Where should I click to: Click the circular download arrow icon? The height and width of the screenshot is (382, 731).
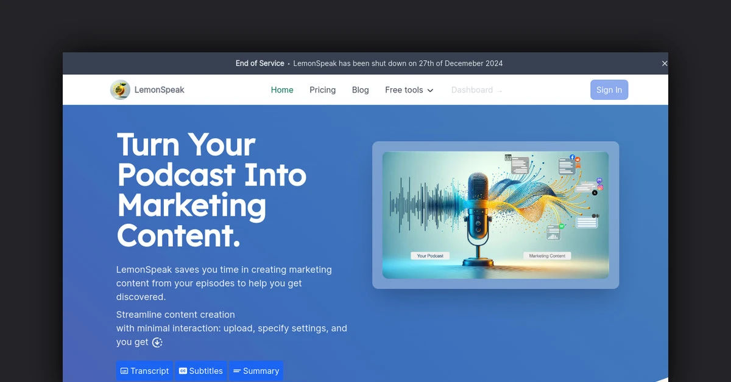click(x=157, y=342)
